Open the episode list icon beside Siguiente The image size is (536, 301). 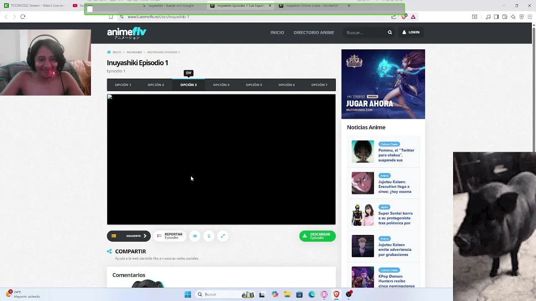pos(113,236)
